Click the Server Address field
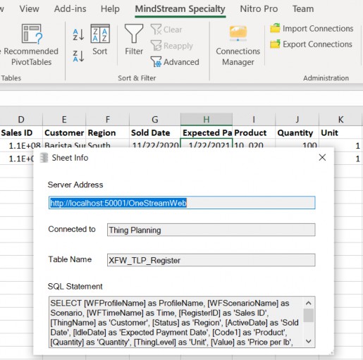 (x=182, y=203)
